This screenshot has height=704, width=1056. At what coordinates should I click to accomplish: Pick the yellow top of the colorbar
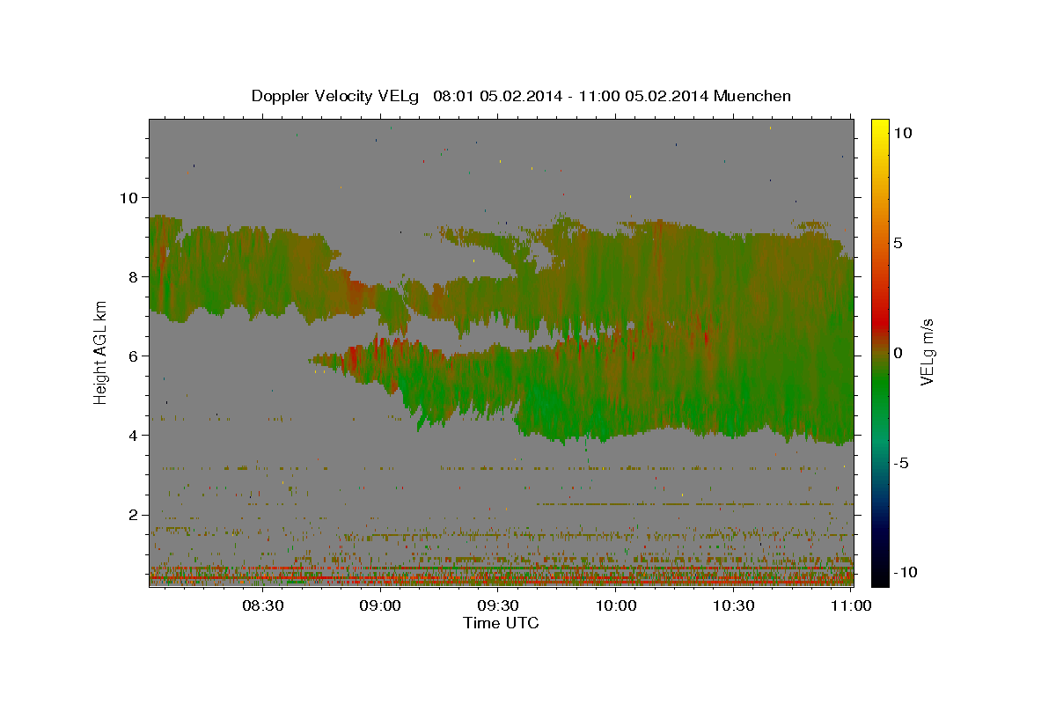[880, 128]
